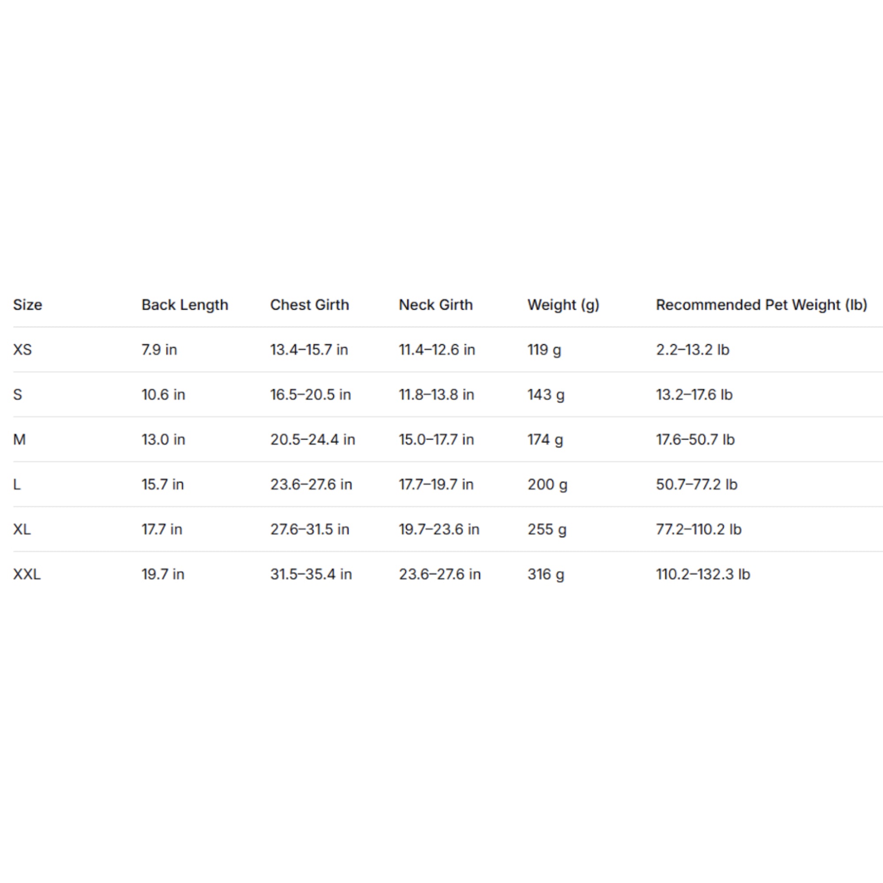Click Recommended Pet Weight (lb) header
Screen dimensions: 883x883
(762, 305)
